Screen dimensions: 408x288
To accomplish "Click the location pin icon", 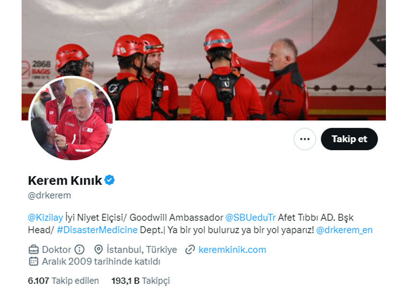I will point(98,250).
